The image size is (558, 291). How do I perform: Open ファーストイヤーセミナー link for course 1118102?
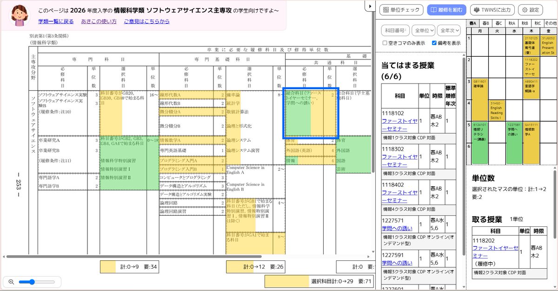coord(399,125)
